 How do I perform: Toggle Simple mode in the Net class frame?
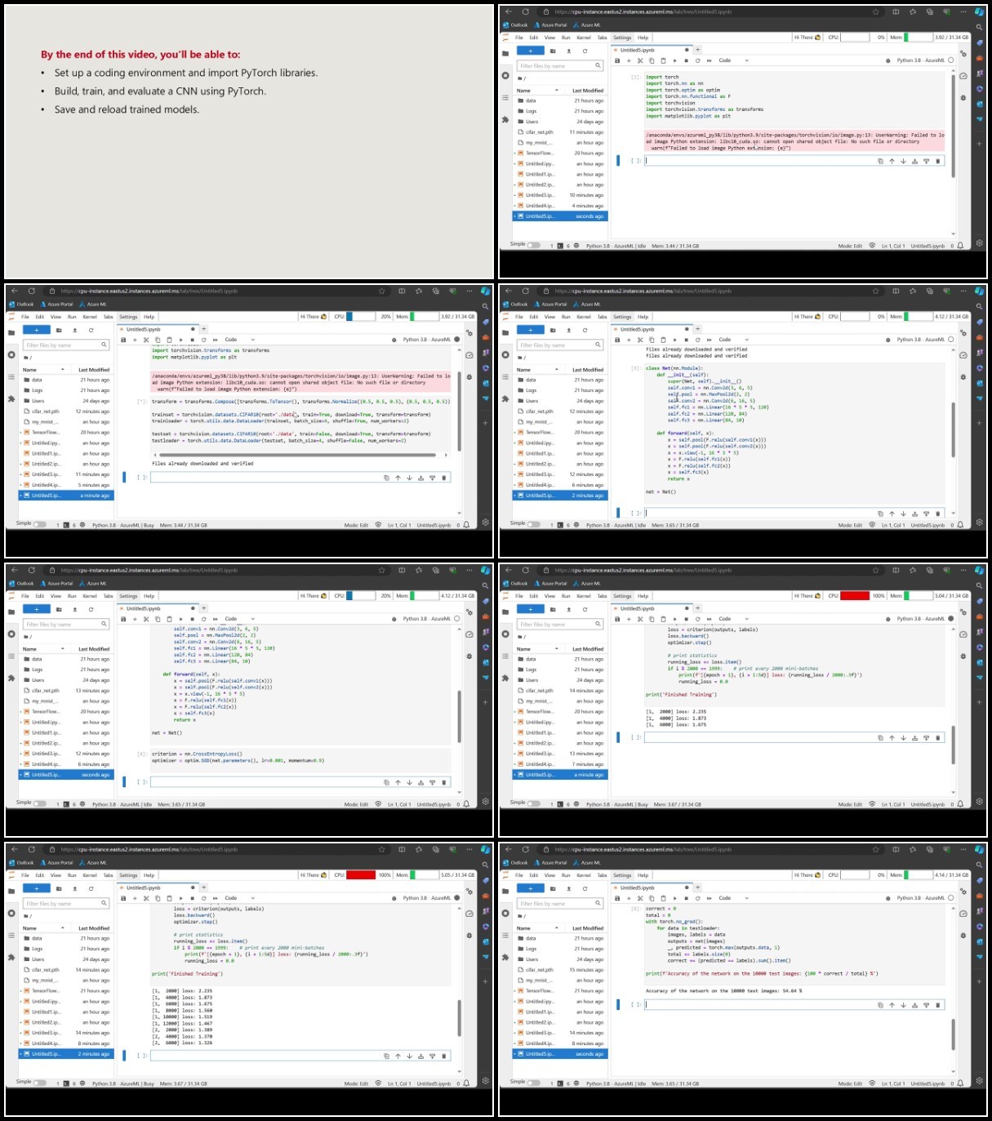pos(534,524)
